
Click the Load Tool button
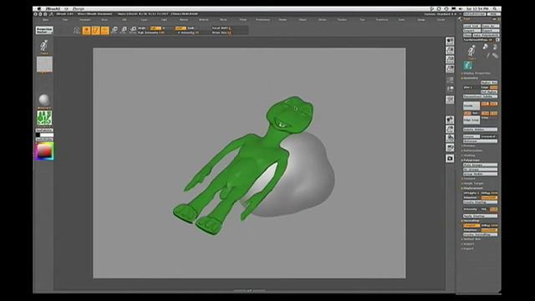pyautogui.click(x=471, y=26)
